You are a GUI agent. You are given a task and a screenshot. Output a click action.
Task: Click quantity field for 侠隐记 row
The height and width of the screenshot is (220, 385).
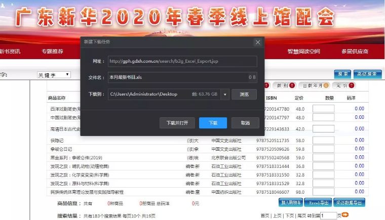click(x=323, y=140)
